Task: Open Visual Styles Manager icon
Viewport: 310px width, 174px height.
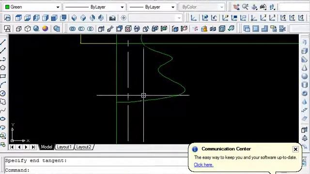Action: coord(57,29)
